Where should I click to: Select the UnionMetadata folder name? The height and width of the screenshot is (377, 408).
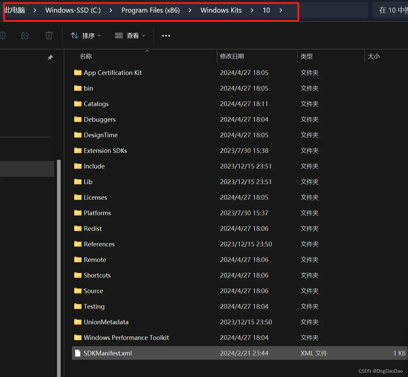106,322
